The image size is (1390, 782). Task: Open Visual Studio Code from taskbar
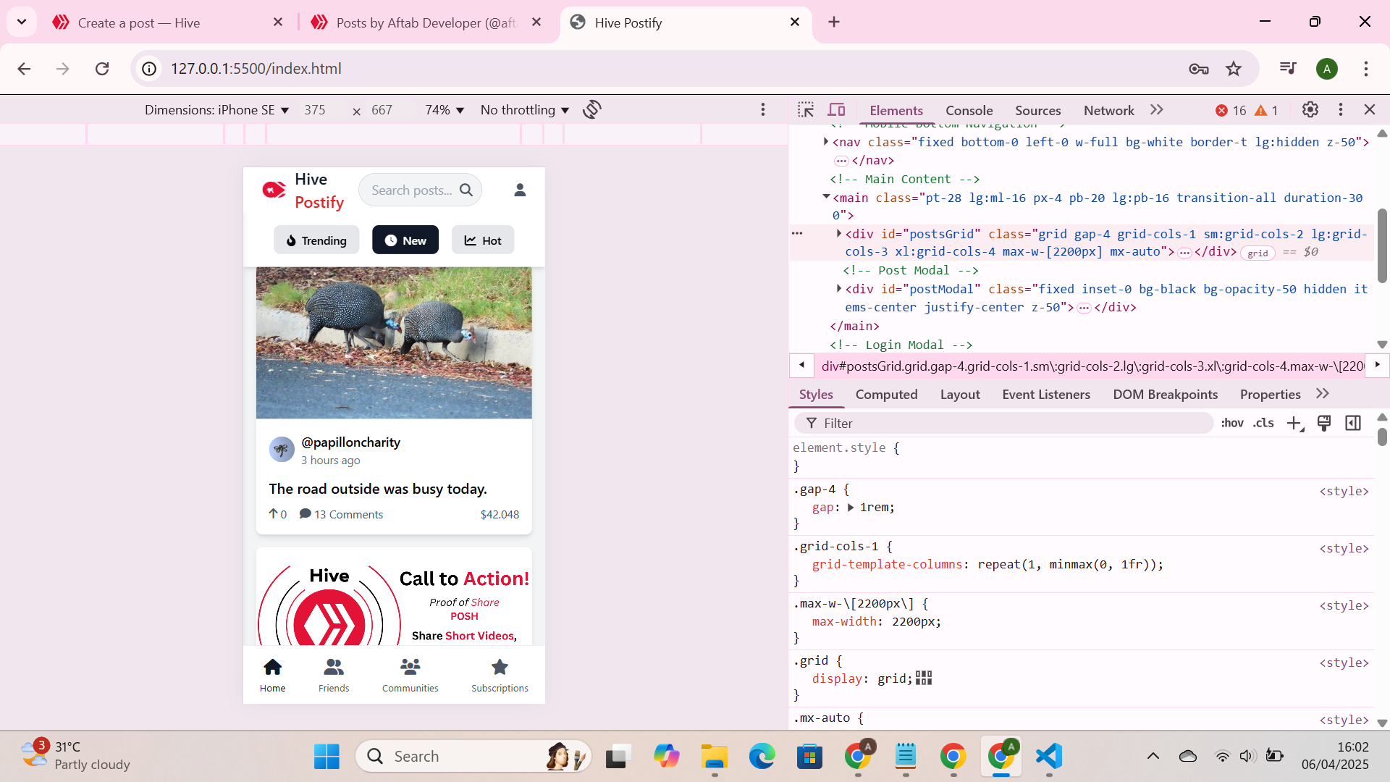pos(1048,757)
